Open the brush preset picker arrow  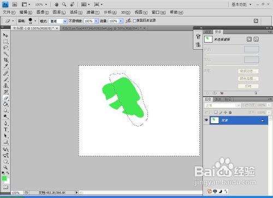pos(35,21)
